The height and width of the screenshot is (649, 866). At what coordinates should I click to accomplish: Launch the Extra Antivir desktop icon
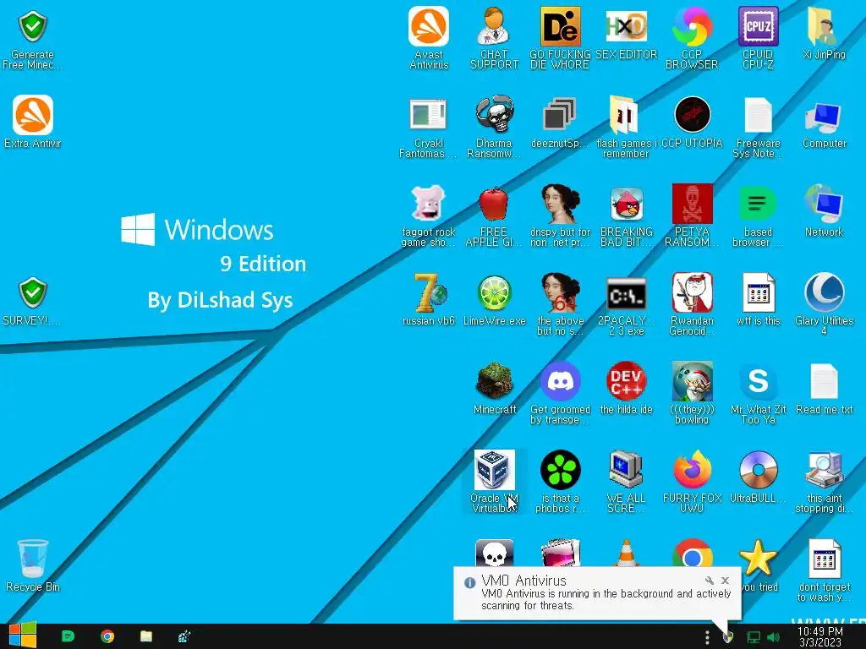point(33,123)
